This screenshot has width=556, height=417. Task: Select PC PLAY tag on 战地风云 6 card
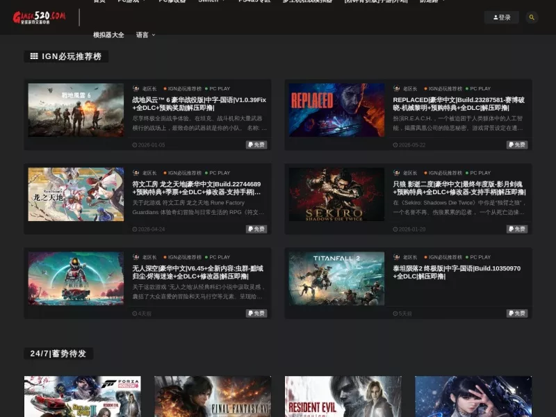coord(218,89)
